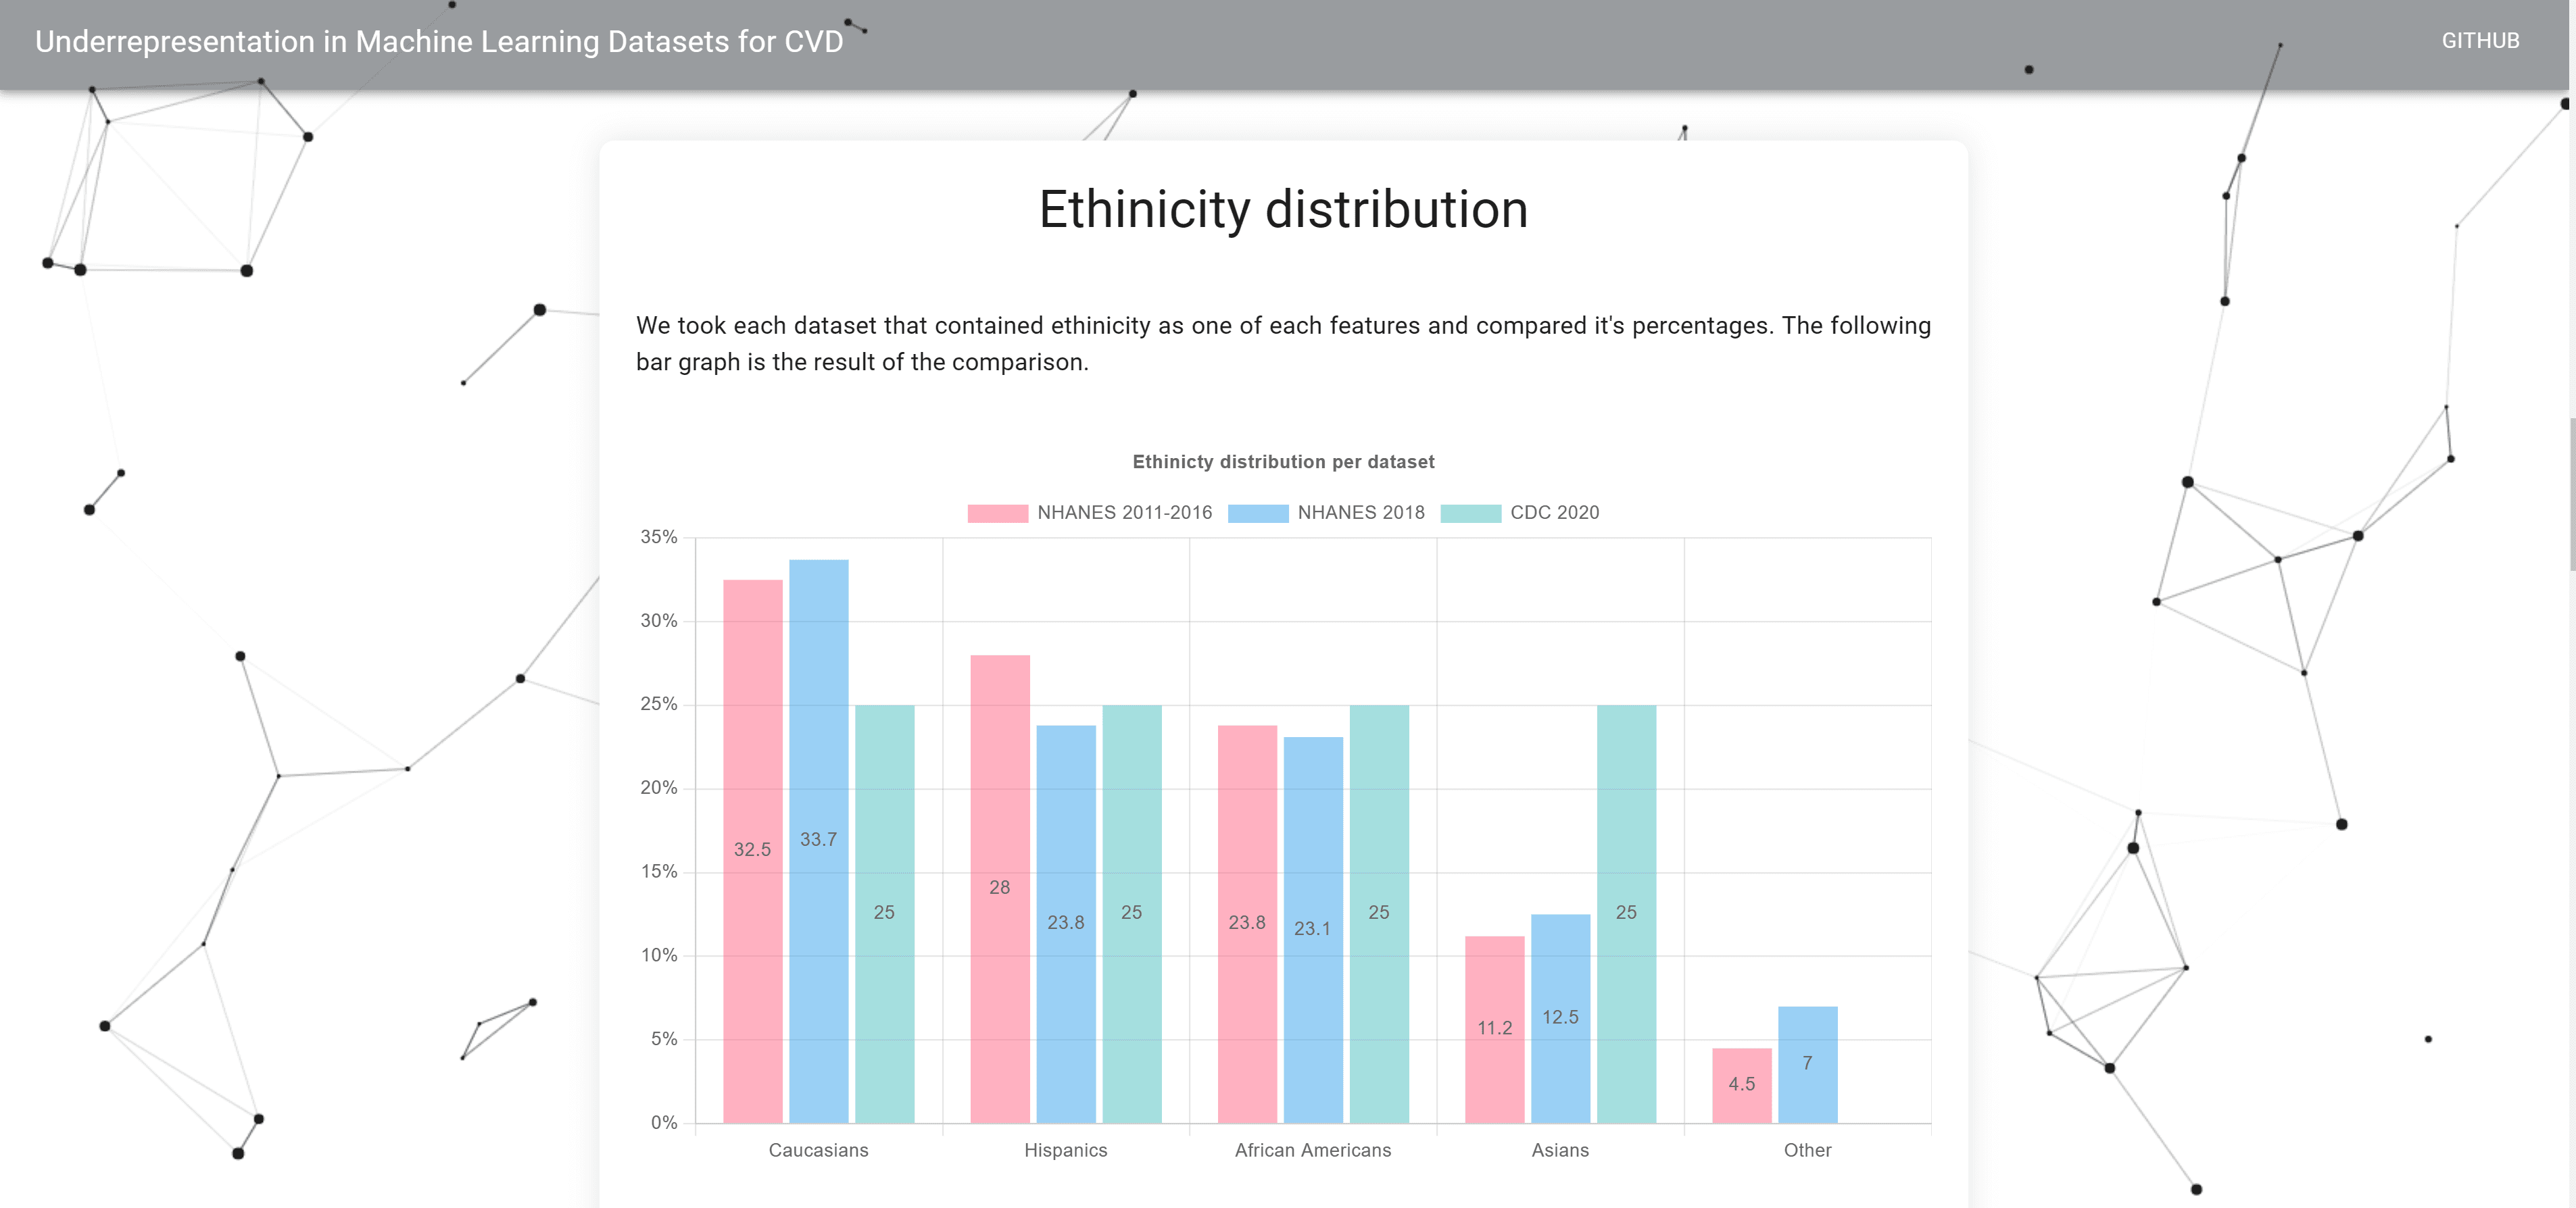Image resolution: width=2576 pixels, height=1208 pixels.
Task: Click the site title 'Underrepresentation in Machine Learning Datasets for CVD'
Action: [439, 42]
